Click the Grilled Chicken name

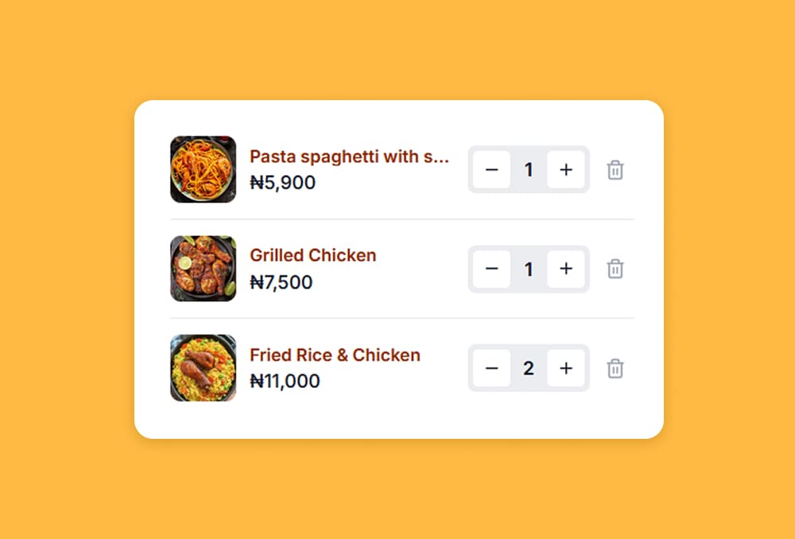(x=313, y=256)
